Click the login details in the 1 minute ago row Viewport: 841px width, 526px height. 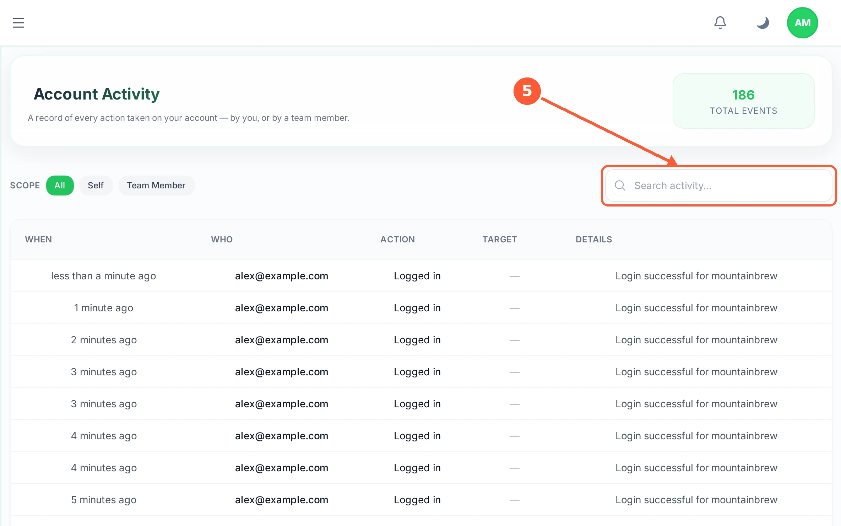(696, 308)
